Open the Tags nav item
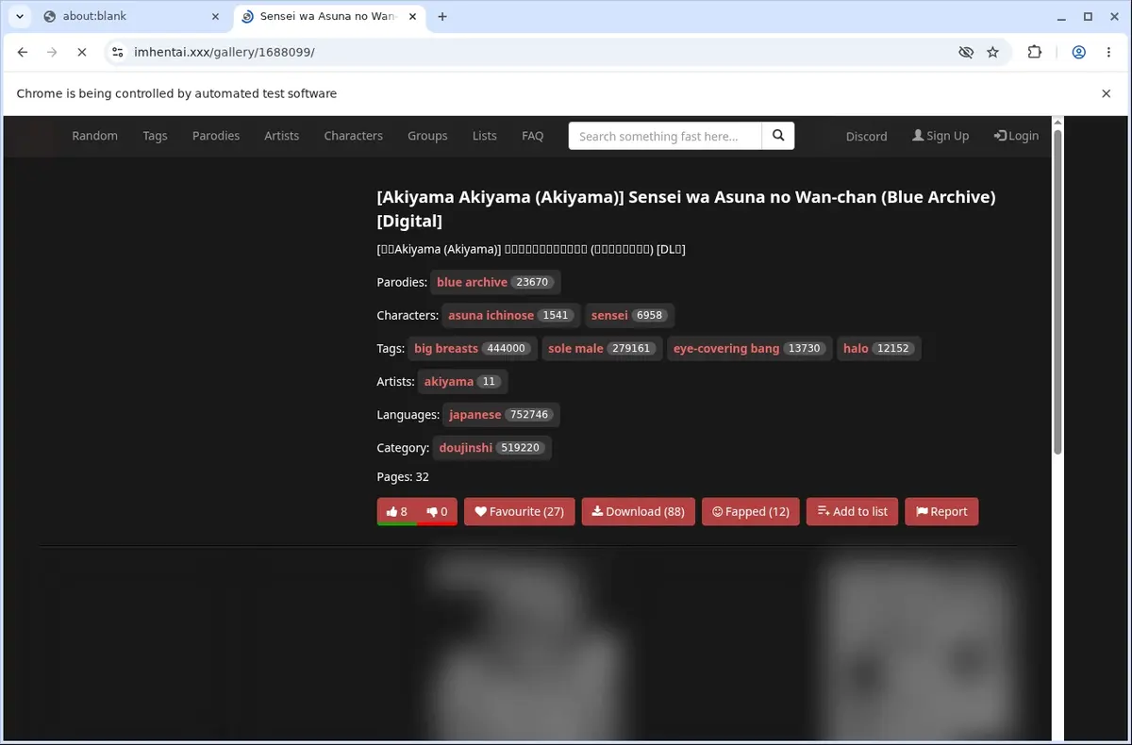This screenshot has height=745, width=1132. tap(155, 136)
